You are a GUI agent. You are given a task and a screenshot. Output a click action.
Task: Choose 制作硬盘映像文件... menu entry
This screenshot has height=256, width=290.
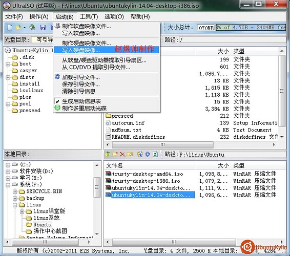[x=107, y=43]
